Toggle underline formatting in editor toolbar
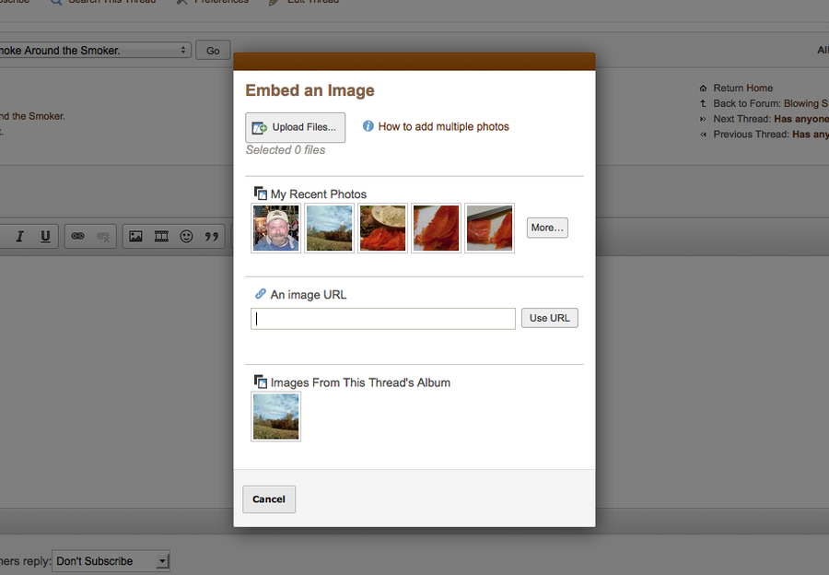 tap(45, 237)
